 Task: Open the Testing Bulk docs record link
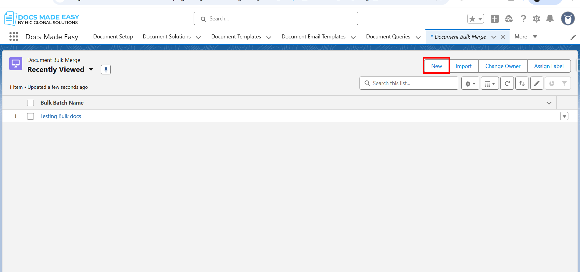point(61,116)
